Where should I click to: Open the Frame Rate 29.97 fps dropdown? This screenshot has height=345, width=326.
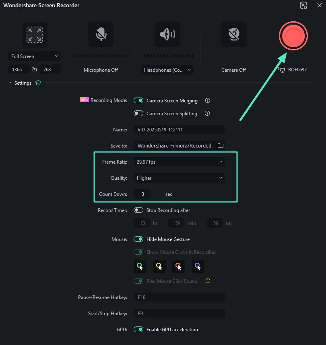pyautogui.click(x=179, y=162)
